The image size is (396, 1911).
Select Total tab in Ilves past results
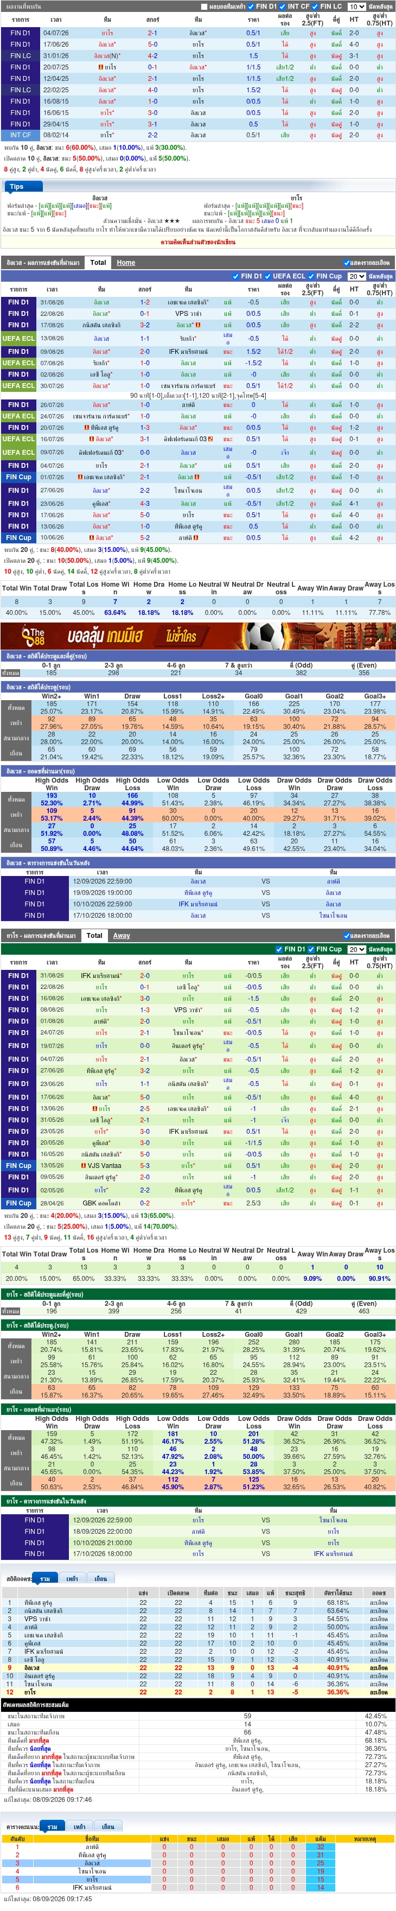tap(98, 263)
